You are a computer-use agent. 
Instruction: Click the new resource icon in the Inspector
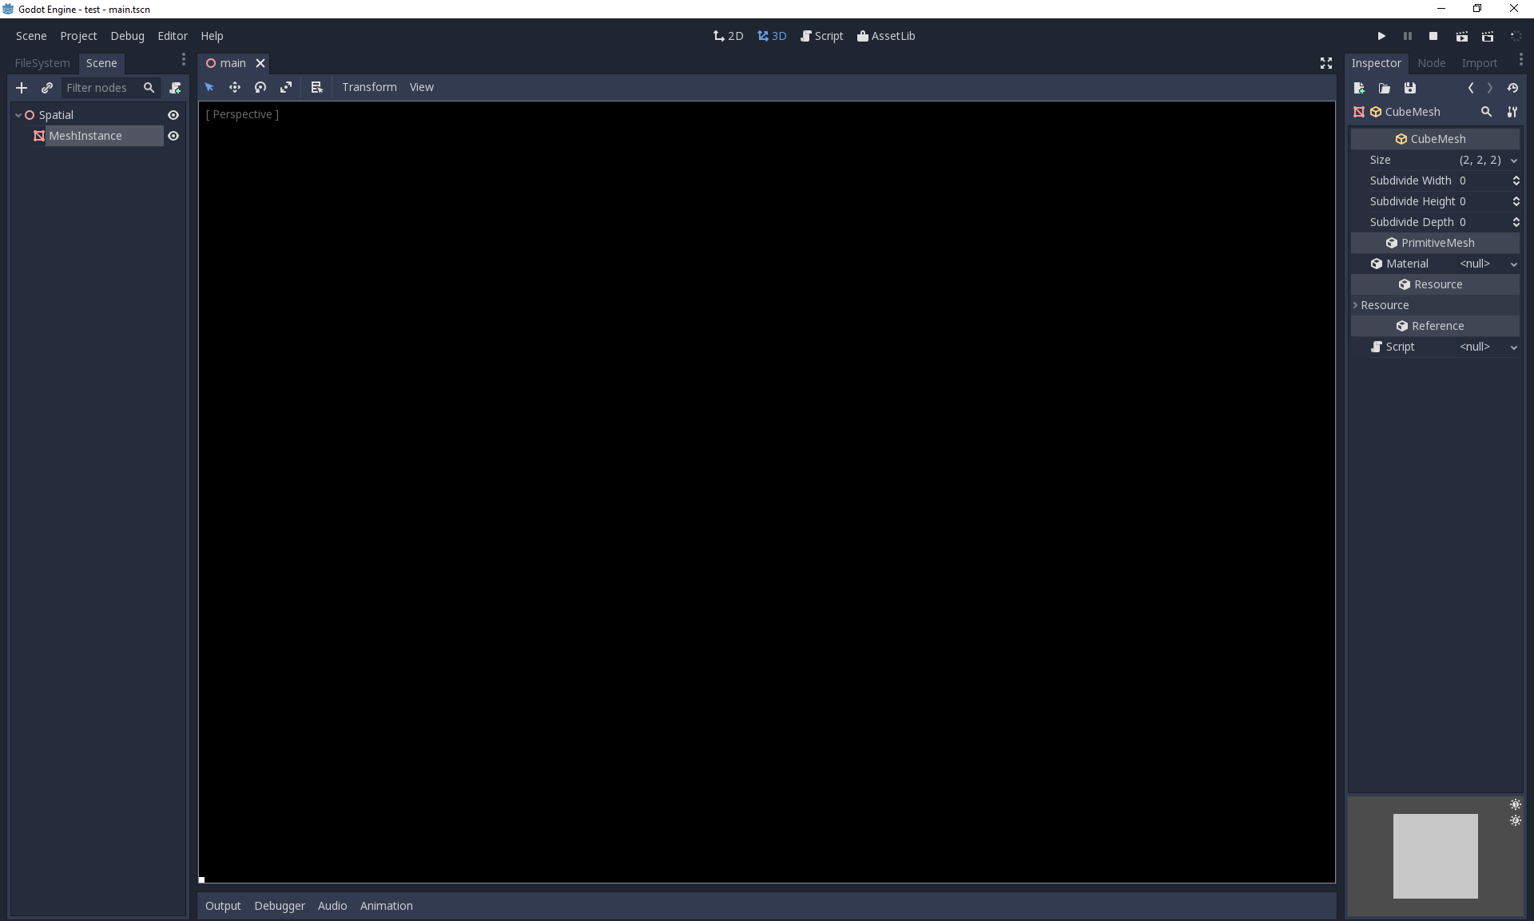pos(1358,88)
